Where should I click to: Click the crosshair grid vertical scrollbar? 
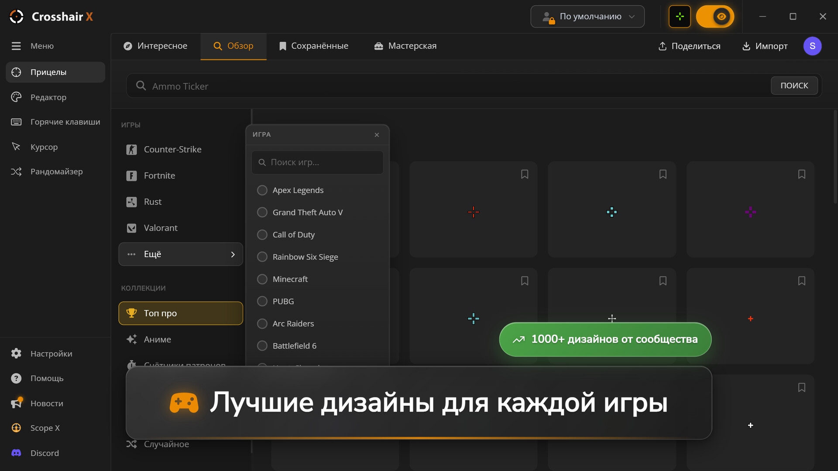point(835,157)
